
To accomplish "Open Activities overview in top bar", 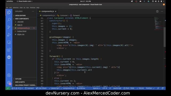I will click(10, 1).
